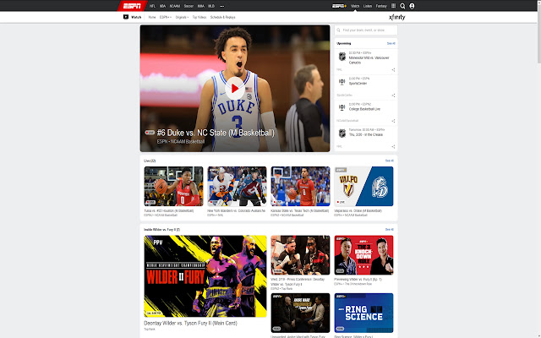The image size is (541, 338).
Task: Click See All next to Upcoming
Action: 391,43
